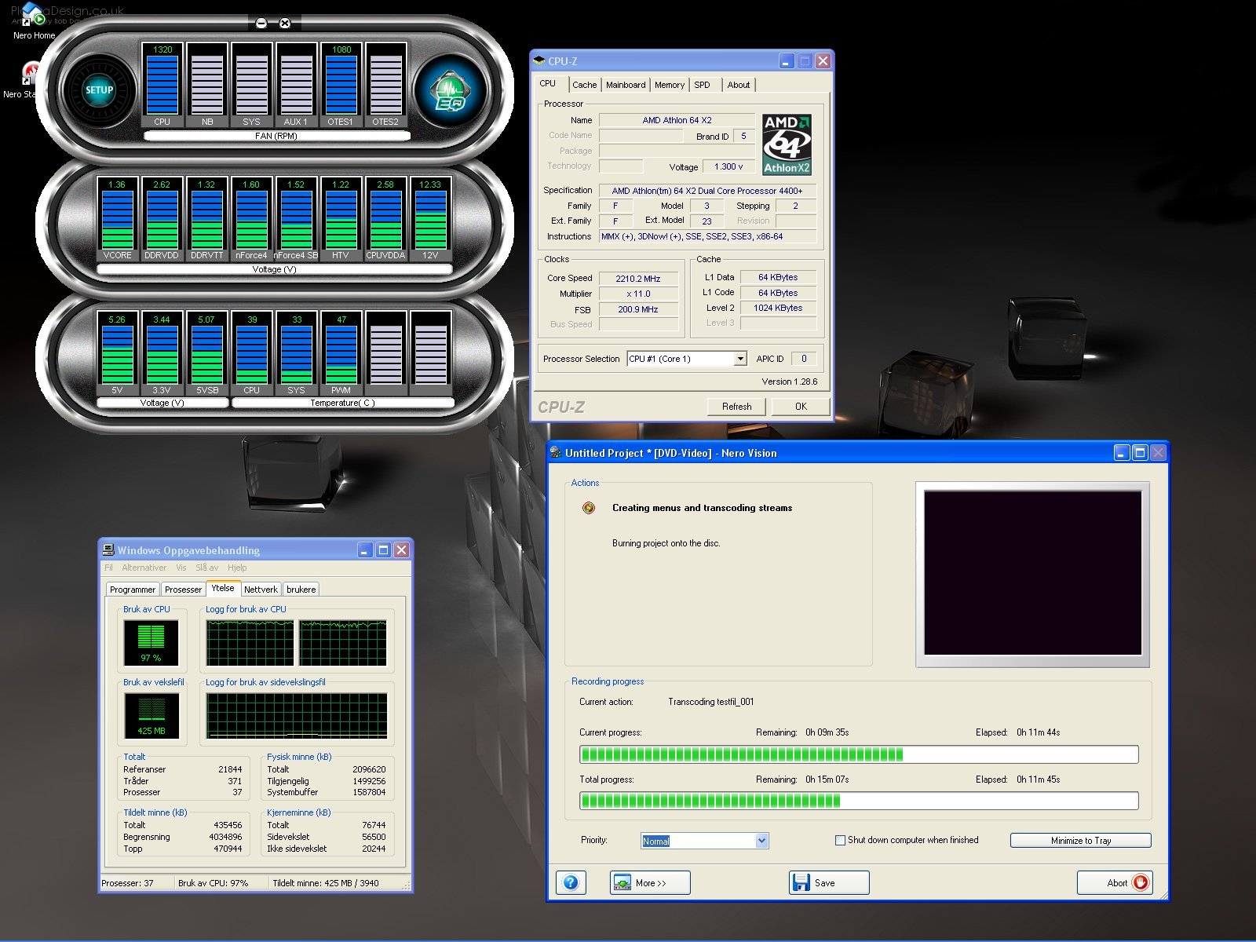Viewport: 1256px width, 942px height.
Task: Switch to the Mainboard tab in CPU-Z
Action: coord(626,85)
